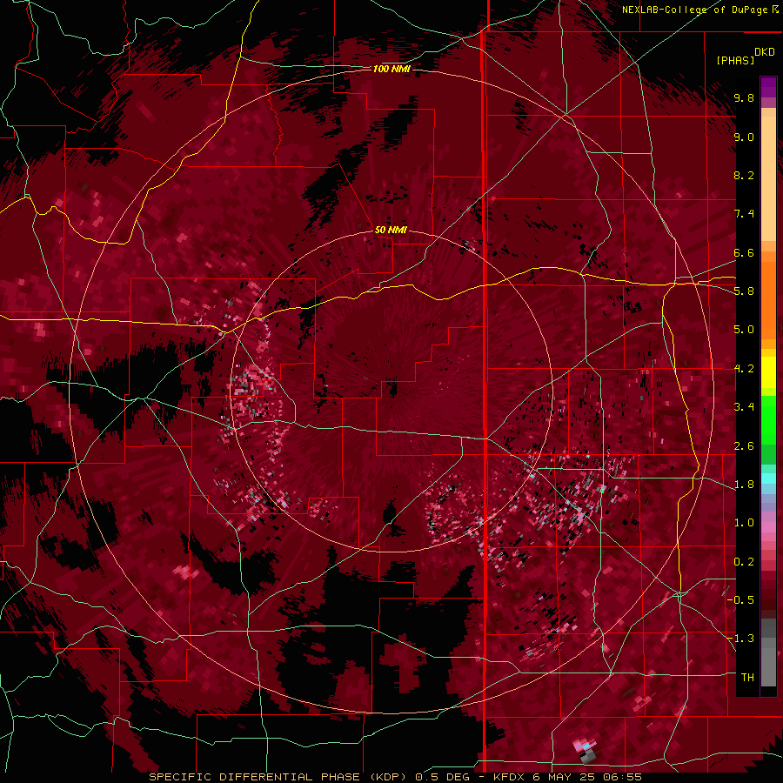Click the 1.0 value on color scale
The image size is (783, 783).
(x=744, y=523)
